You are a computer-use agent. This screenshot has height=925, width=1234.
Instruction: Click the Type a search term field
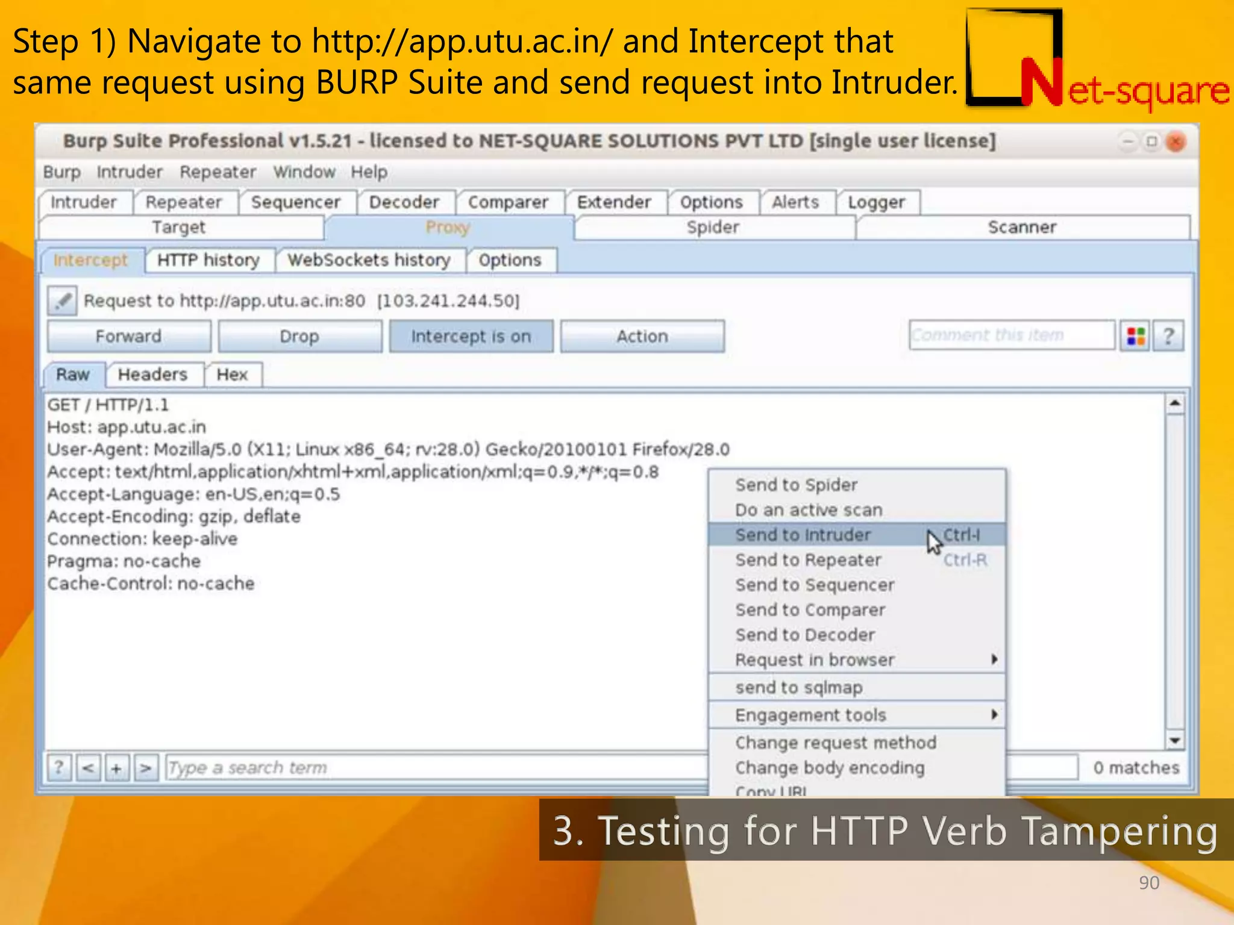pos(437,768)
